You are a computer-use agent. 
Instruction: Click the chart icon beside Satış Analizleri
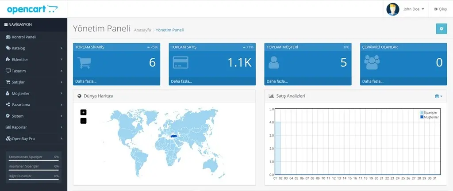(271, 96)
